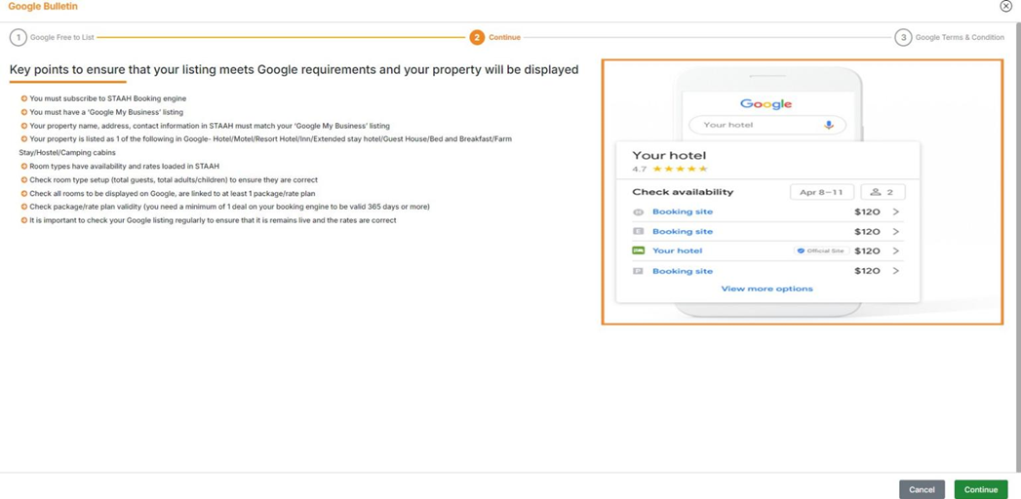Click the Official Site shield badge

(x=801, y=250)
